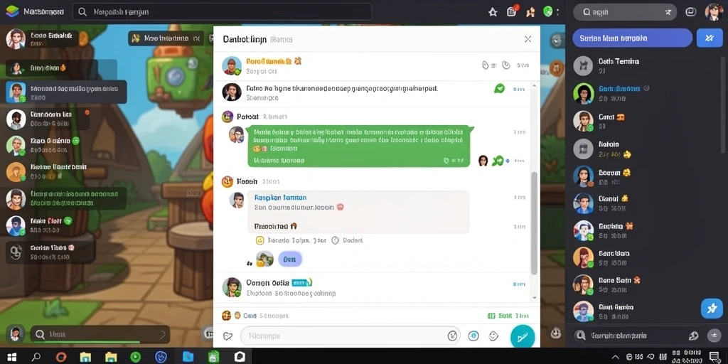
Task: Click the square blue sparkle button in the right panel
Action: click(710, 38)
